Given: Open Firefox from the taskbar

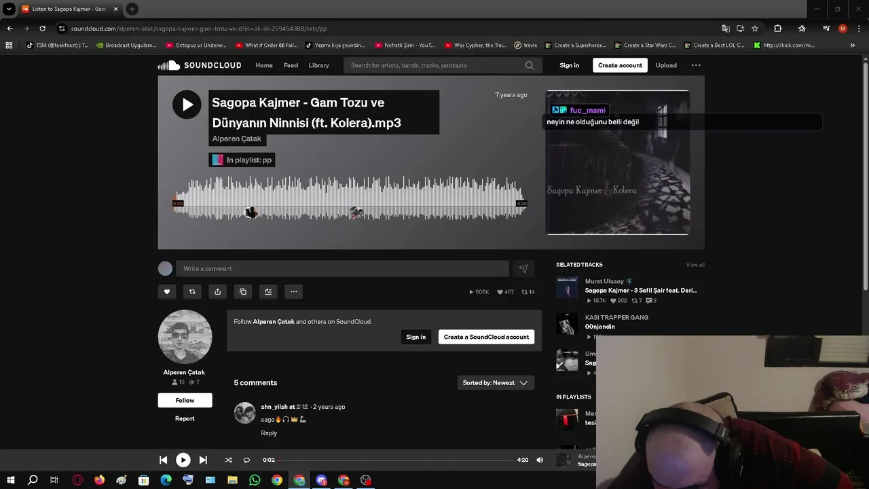Looking at the screenshot, I should pyautogui.click(x=100, y=480).
